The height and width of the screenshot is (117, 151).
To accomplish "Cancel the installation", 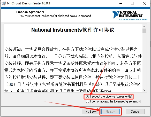I will coord(135,112).
